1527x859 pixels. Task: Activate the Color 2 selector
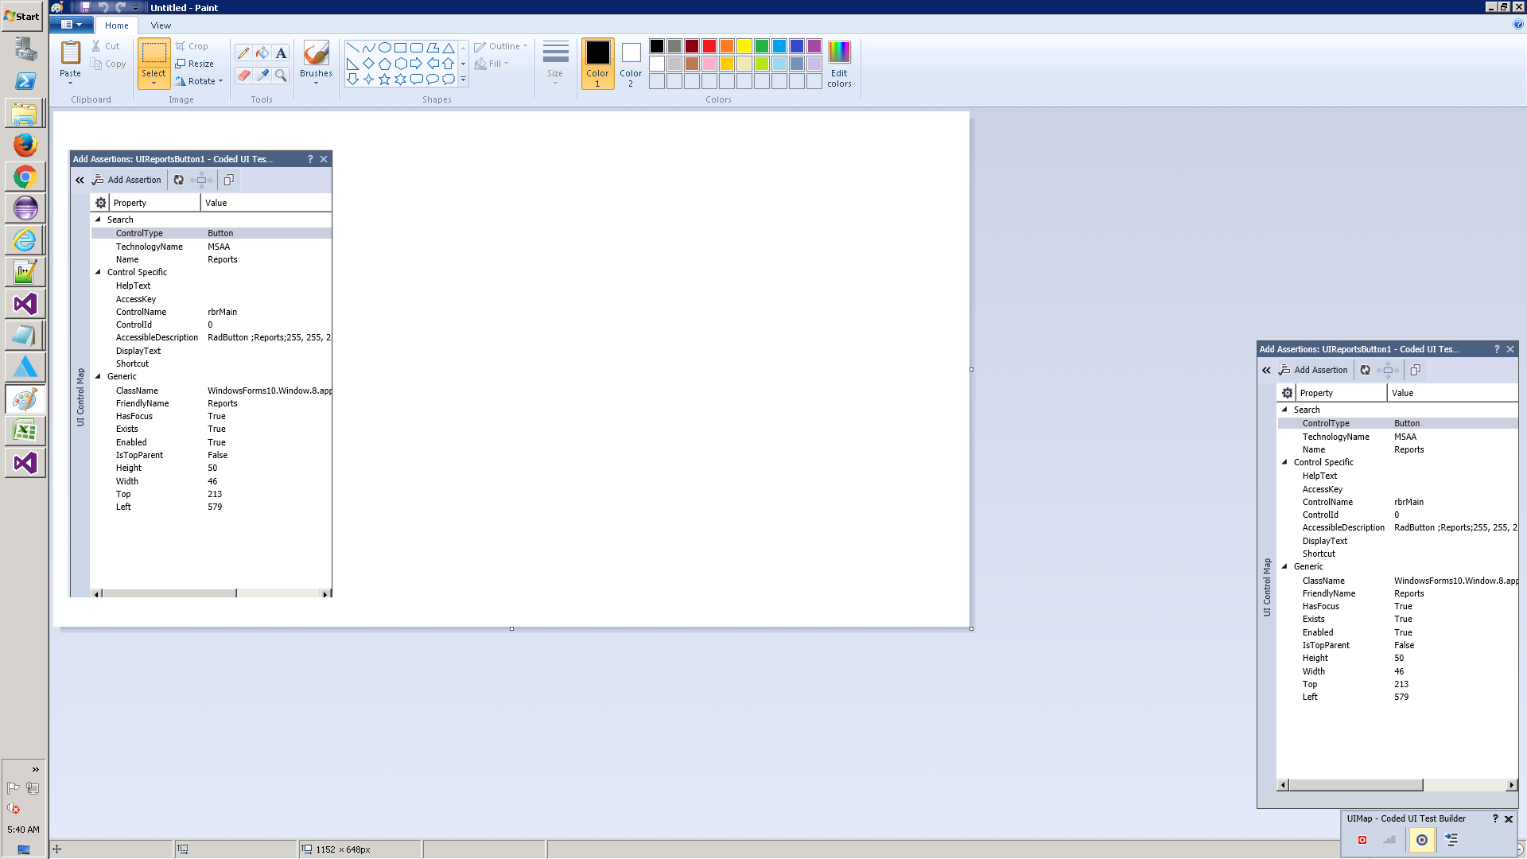tap(631, 64)
